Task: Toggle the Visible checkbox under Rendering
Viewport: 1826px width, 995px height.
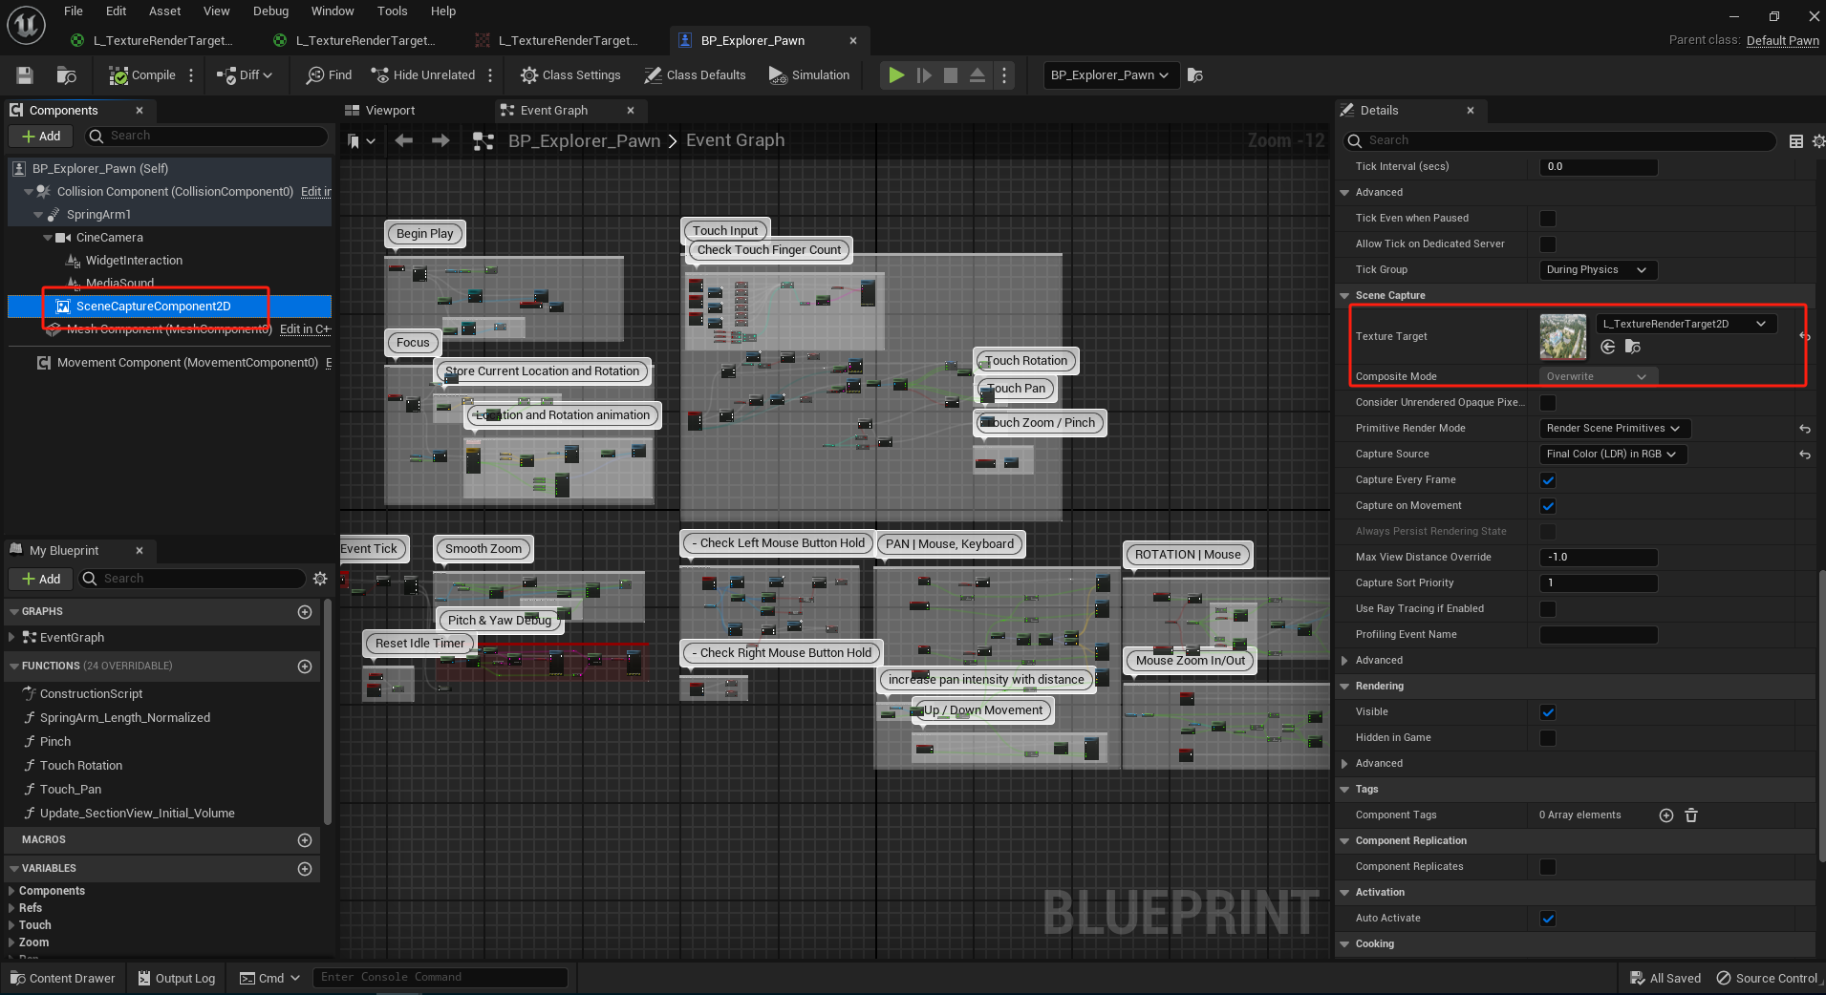Action: click(x=1547, y=711)
